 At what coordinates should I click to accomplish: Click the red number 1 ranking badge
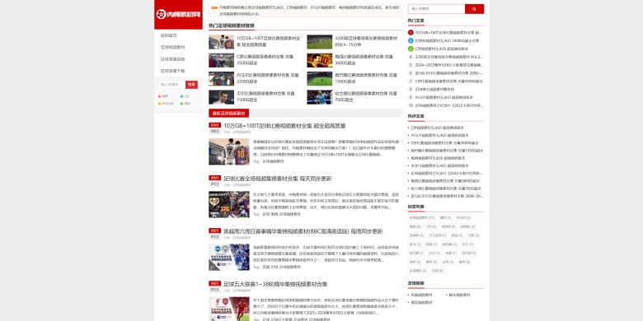411,32
